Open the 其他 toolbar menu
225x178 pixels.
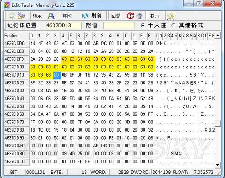coord(67,16)
